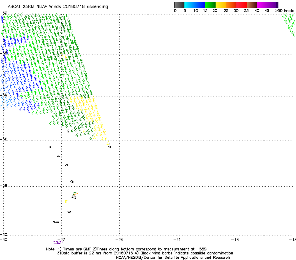Click the '-56' latitude axis label

pos(4,139)
